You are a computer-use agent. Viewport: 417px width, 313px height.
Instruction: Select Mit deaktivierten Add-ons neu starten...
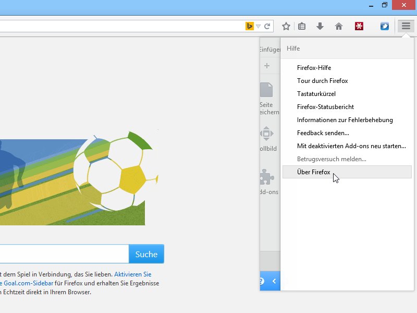(x=347, y=146)
